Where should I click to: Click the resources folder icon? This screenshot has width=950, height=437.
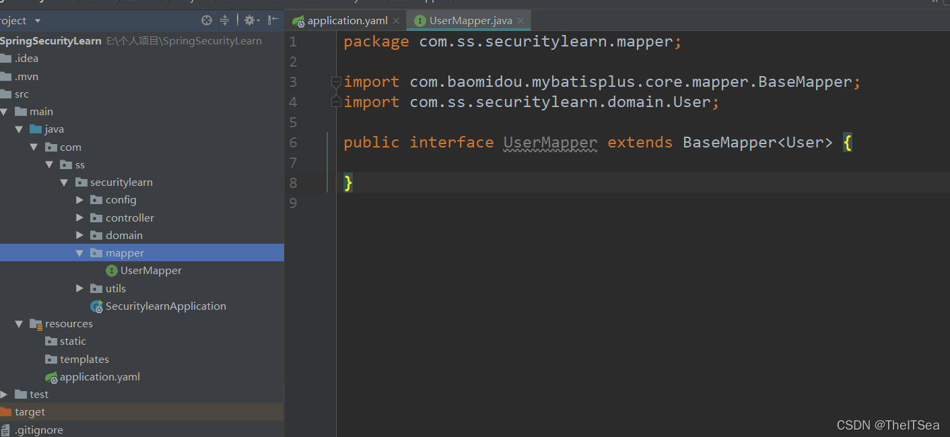tap(36, 324)
